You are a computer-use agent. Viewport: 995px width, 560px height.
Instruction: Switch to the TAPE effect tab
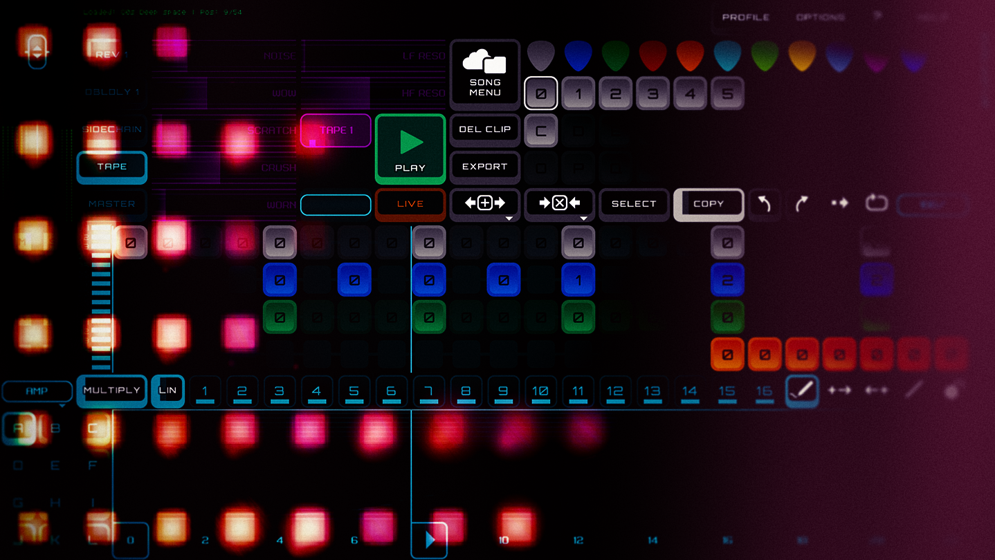[x=111, y=167]
